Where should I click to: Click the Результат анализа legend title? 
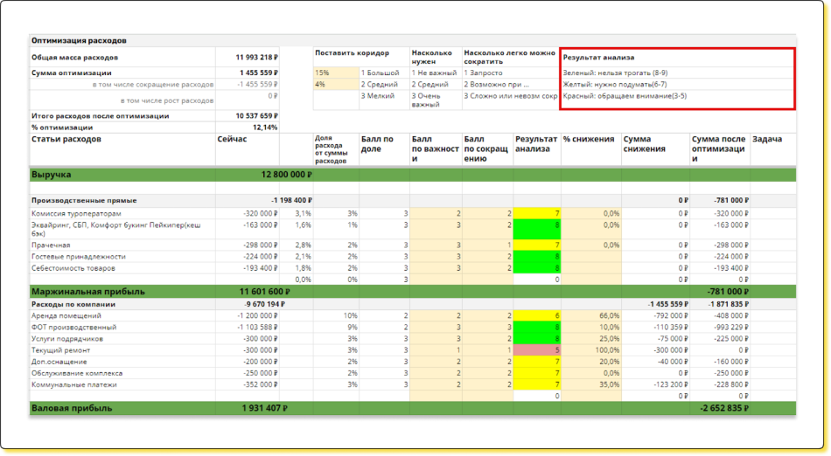[599, 57]
